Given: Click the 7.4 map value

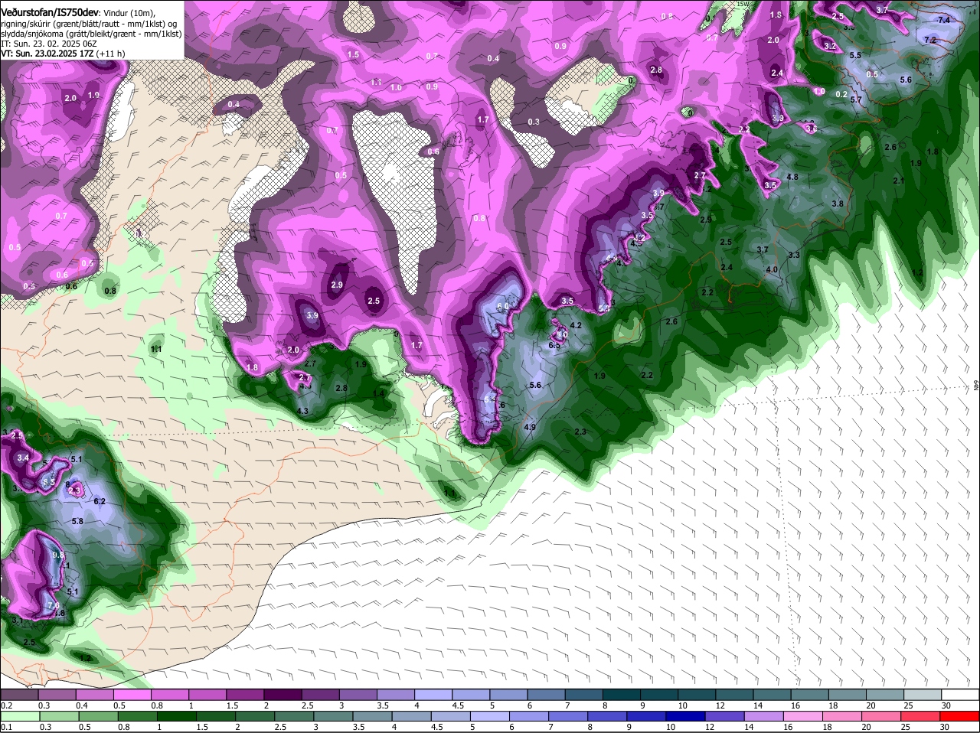Looking at the screenshot, I should [943, 20].
